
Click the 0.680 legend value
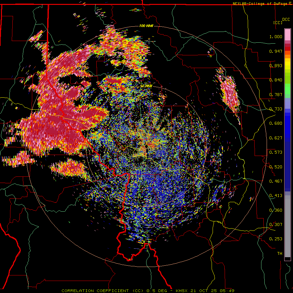point(276,123)
